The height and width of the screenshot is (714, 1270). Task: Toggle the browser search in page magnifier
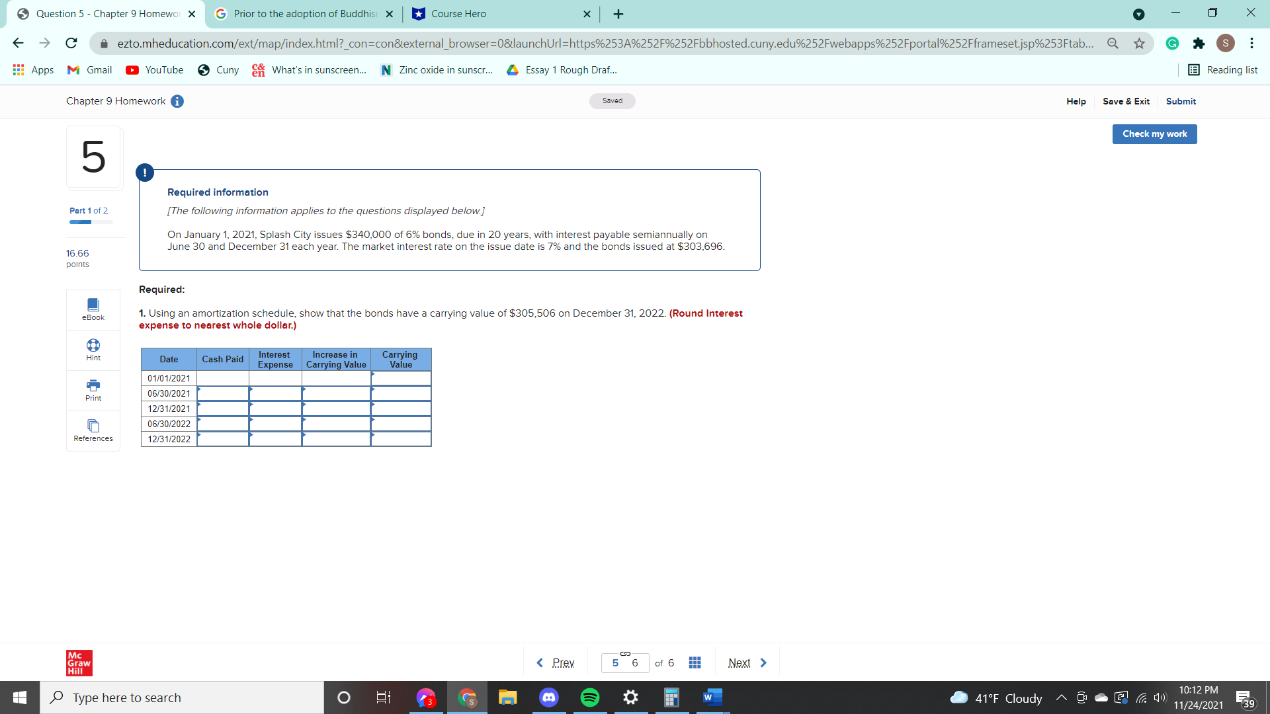[x=1113, y=43]
